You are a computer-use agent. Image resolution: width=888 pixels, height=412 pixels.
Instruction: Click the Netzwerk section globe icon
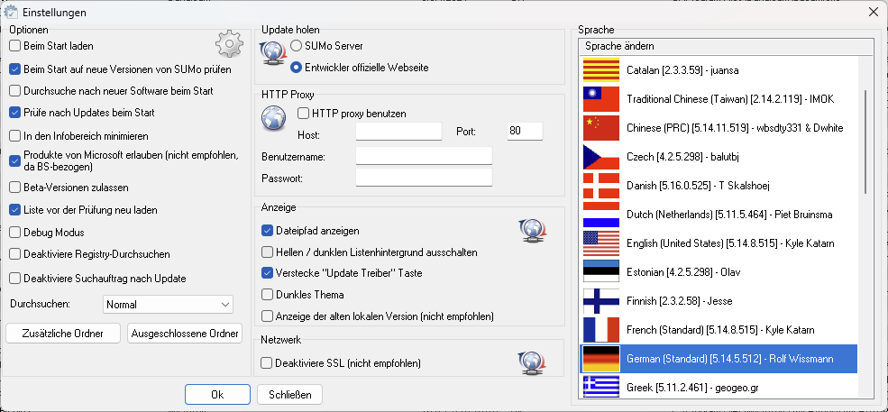(x=531, y=362)
